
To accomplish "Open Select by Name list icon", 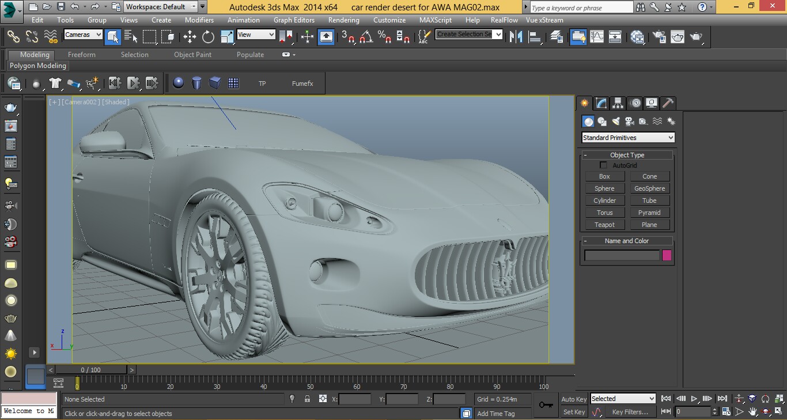I will 131,36.
